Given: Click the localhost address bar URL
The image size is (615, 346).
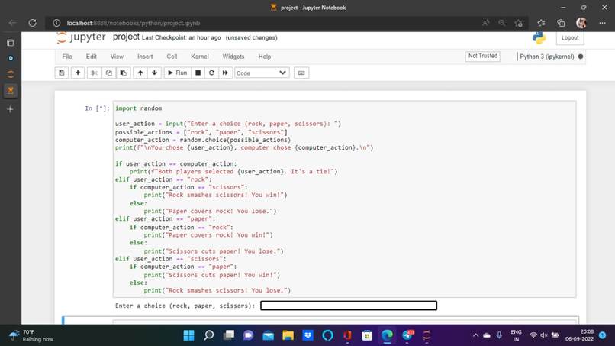Looking at the screenshot, I should (134, 23).
